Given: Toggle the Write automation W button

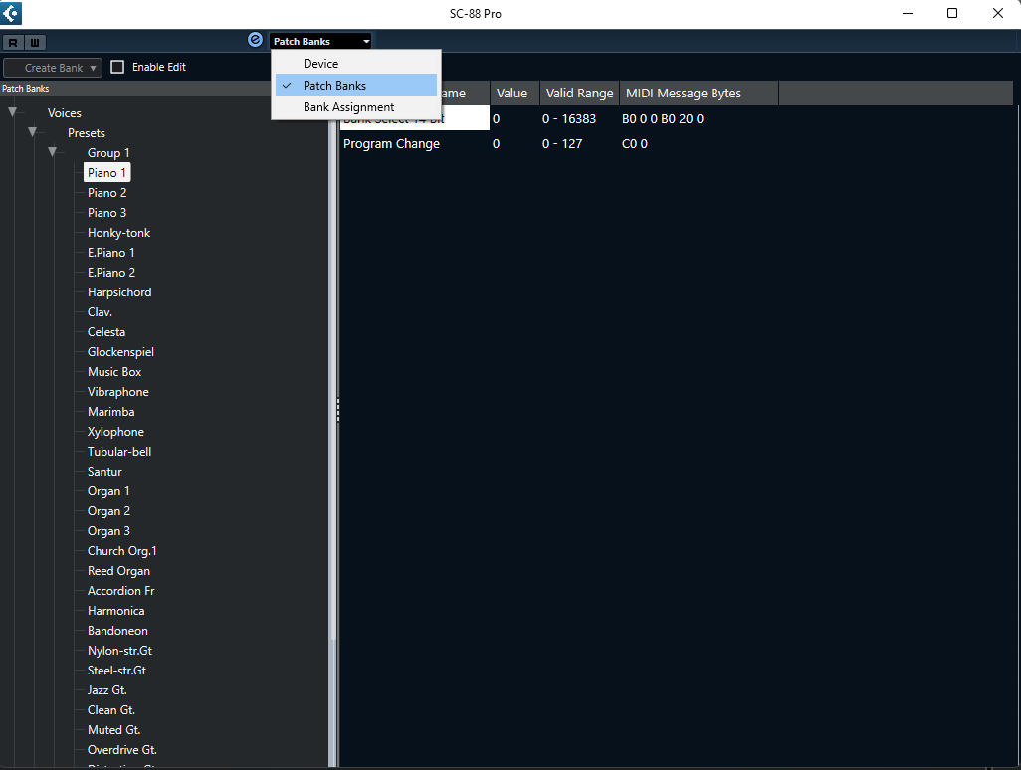Looking at the screenshot, I should [x=35, y=43].
